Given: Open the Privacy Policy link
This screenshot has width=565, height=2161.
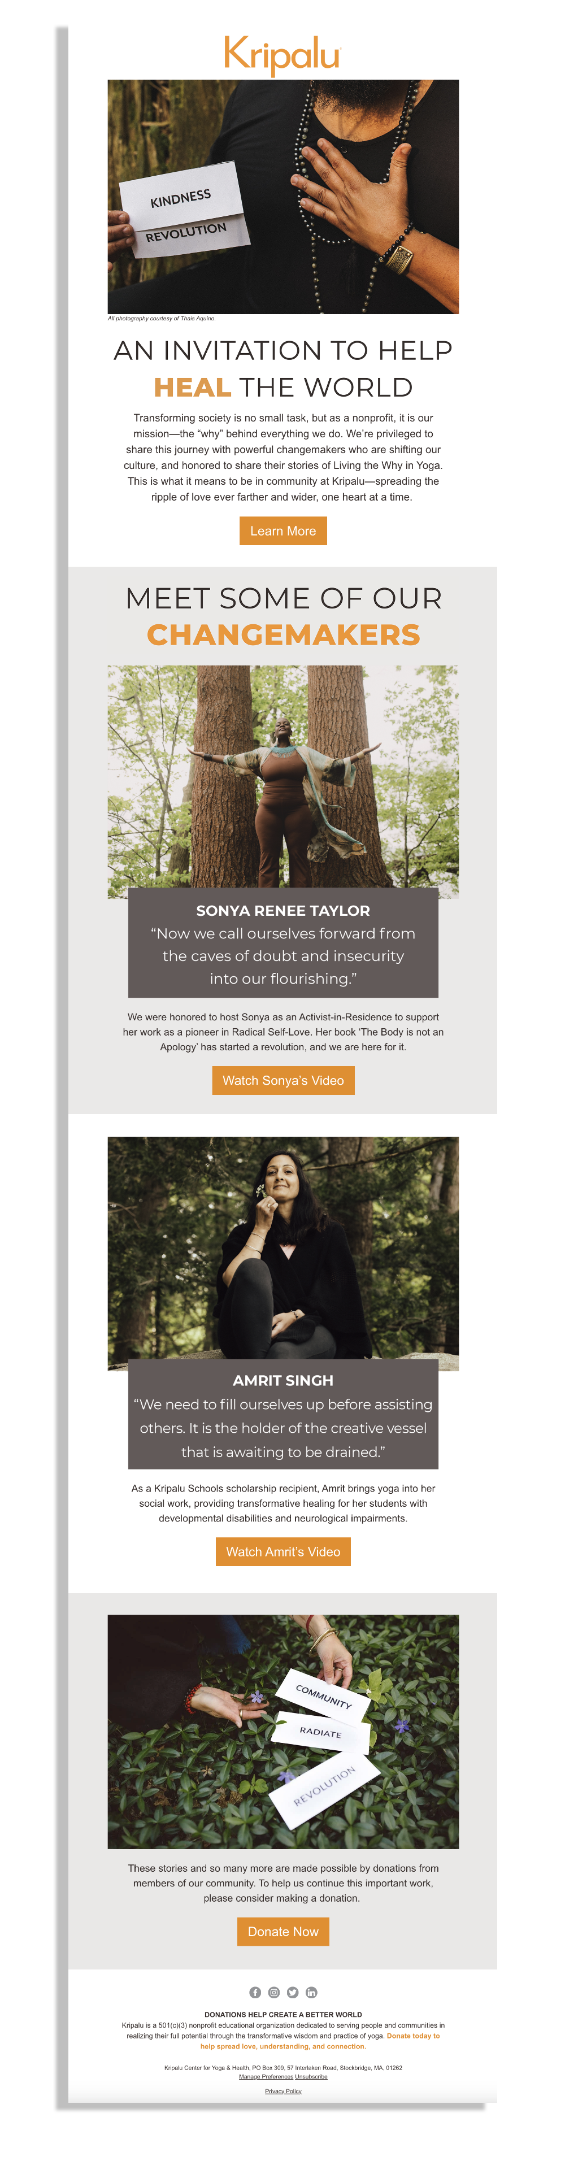Looking at the screenshot, I should pyautogui.click(x=283, y=2090).
